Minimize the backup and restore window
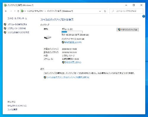 126,5
